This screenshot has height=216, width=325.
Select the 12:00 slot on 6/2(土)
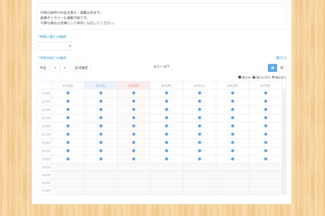pyautogui.click(x=101, y=110)
